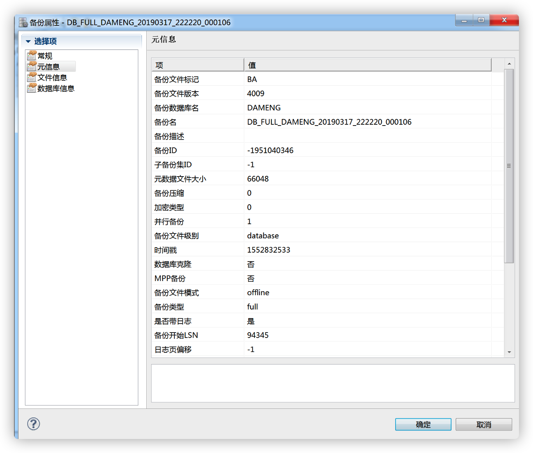Click the backup properties window title icon

point(23,22)
